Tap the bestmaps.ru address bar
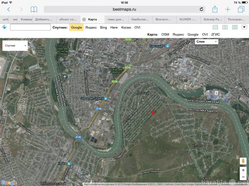Image resolution: width=249 pixels, height=186 pixels. coord(124,9)
